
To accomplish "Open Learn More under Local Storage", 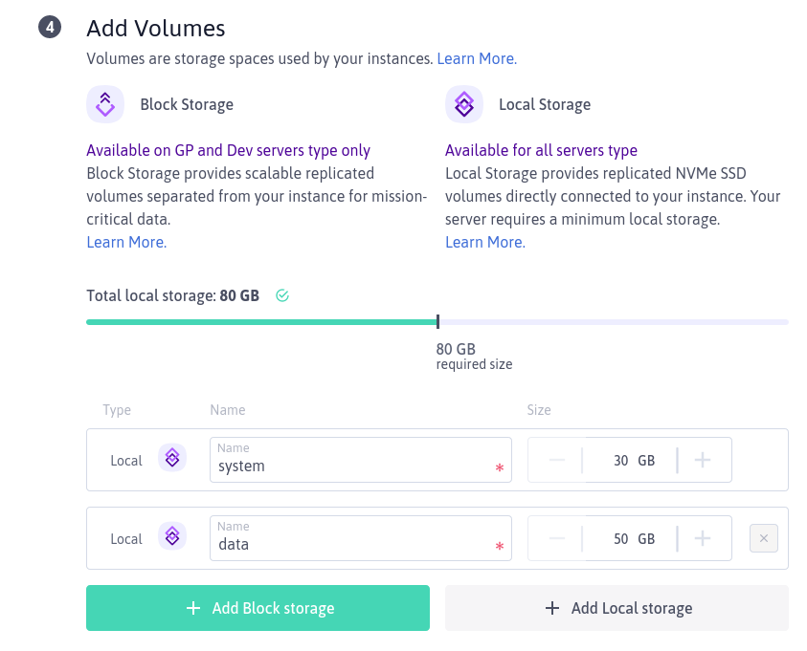I will pos(485,242).
